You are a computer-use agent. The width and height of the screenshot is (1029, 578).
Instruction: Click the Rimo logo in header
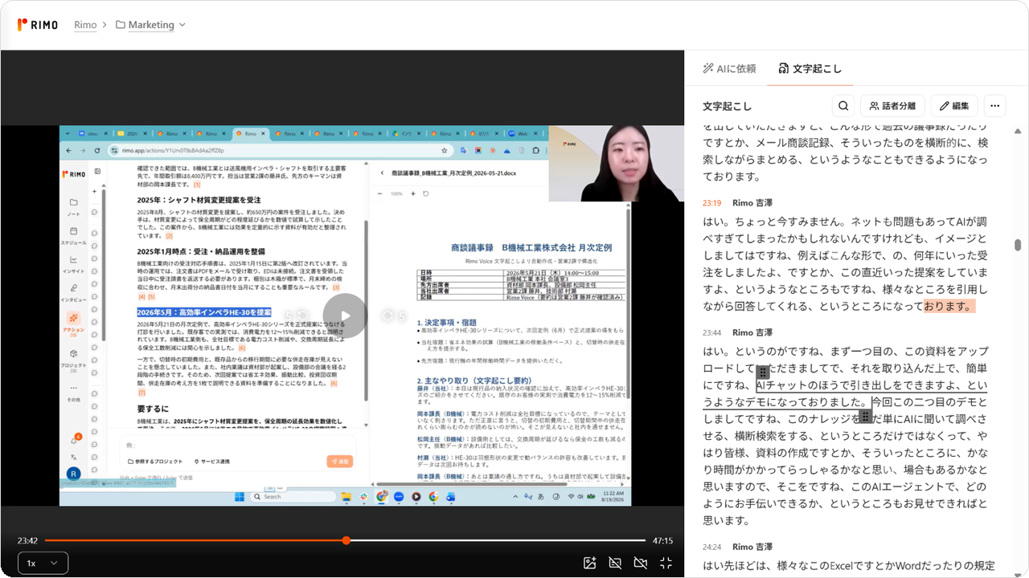(38, 25)
